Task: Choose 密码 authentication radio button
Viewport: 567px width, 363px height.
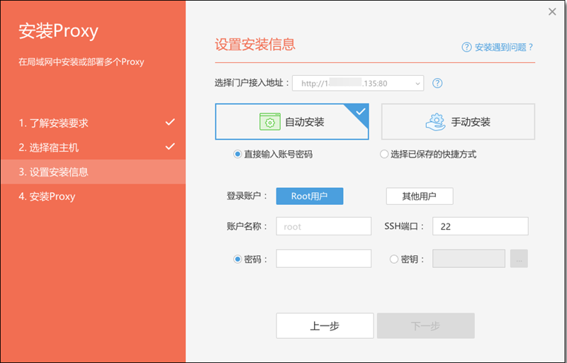Action: pyautogui.click(x=237, y=259)
